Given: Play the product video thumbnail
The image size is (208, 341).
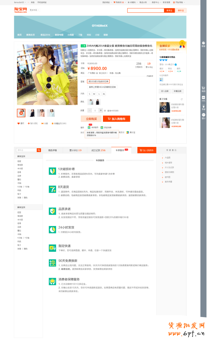Looking at the screenshot, I should click(21, 113).
